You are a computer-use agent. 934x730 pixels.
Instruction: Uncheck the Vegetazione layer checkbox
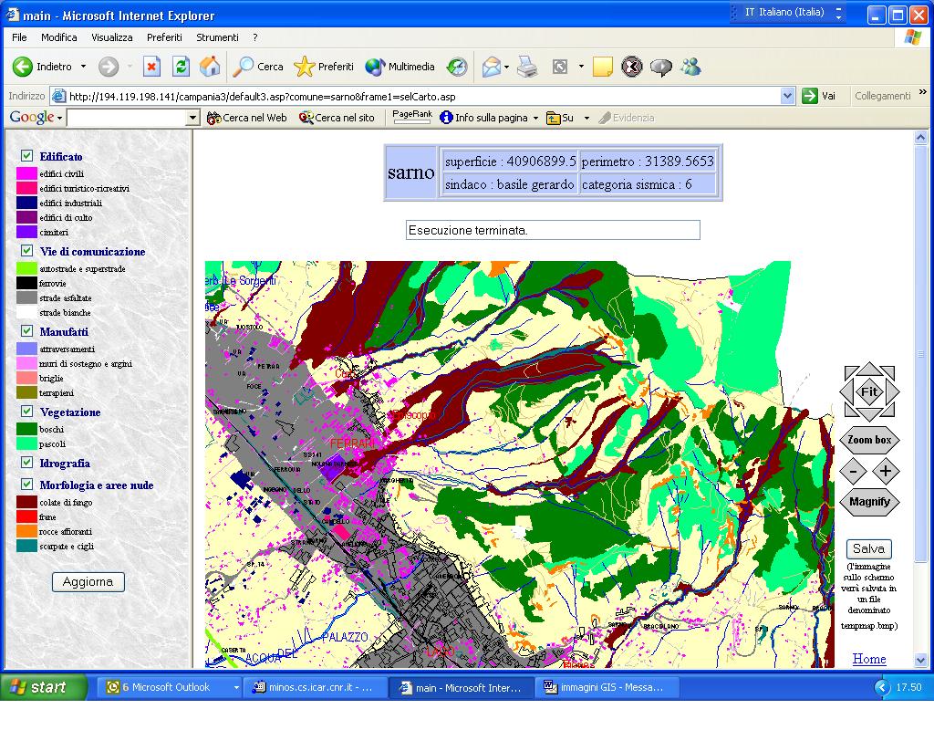click(x=27, y=412)
